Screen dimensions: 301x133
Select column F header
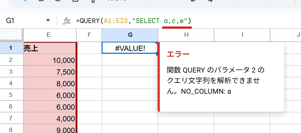89,35
